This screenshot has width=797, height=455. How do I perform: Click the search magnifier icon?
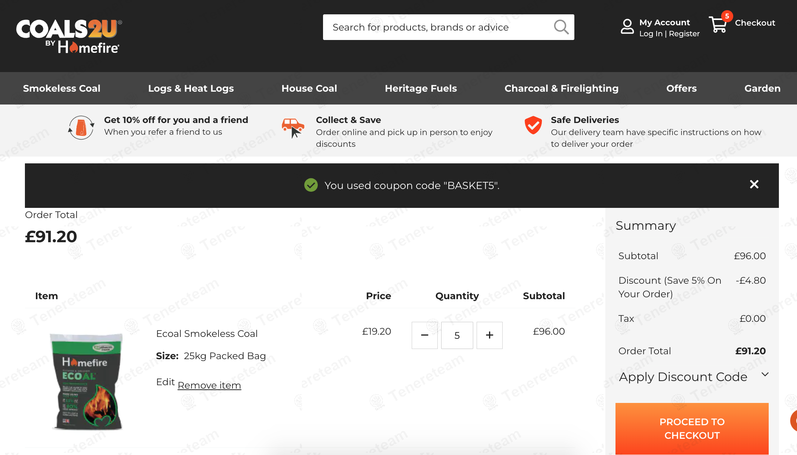click(x=561, y=27)
